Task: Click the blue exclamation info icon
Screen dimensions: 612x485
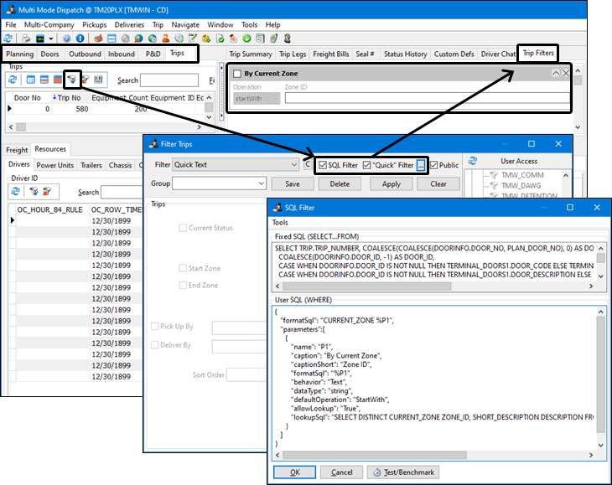Action: click(x=80, y=39)
